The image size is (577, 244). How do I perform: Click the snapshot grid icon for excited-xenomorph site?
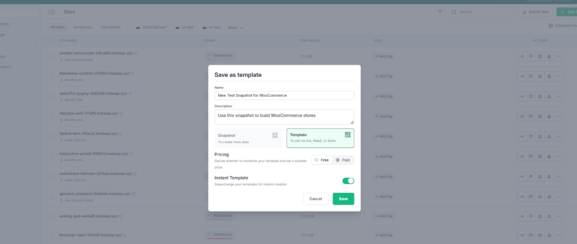click(x=540, y=56)
